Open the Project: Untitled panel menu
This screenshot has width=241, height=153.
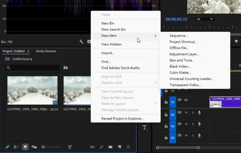pos(28,51)
